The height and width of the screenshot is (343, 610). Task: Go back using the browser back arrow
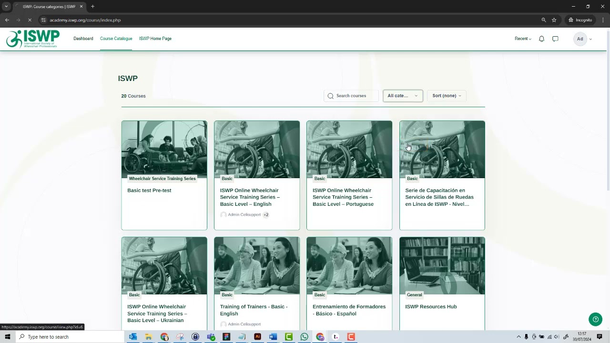tap(7, 20)
